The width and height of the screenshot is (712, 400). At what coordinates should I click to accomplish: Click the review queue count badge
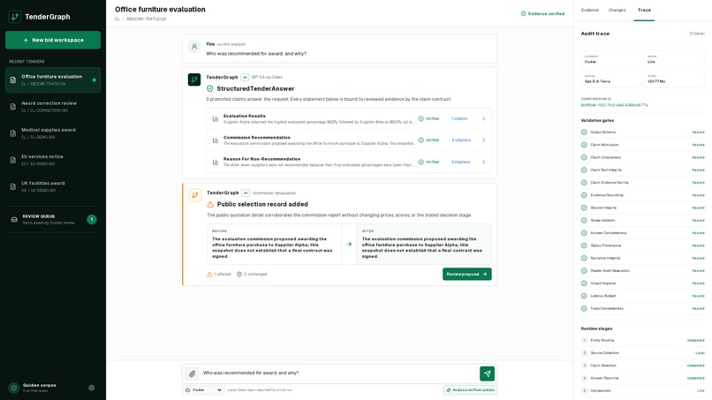click(92, 219)
